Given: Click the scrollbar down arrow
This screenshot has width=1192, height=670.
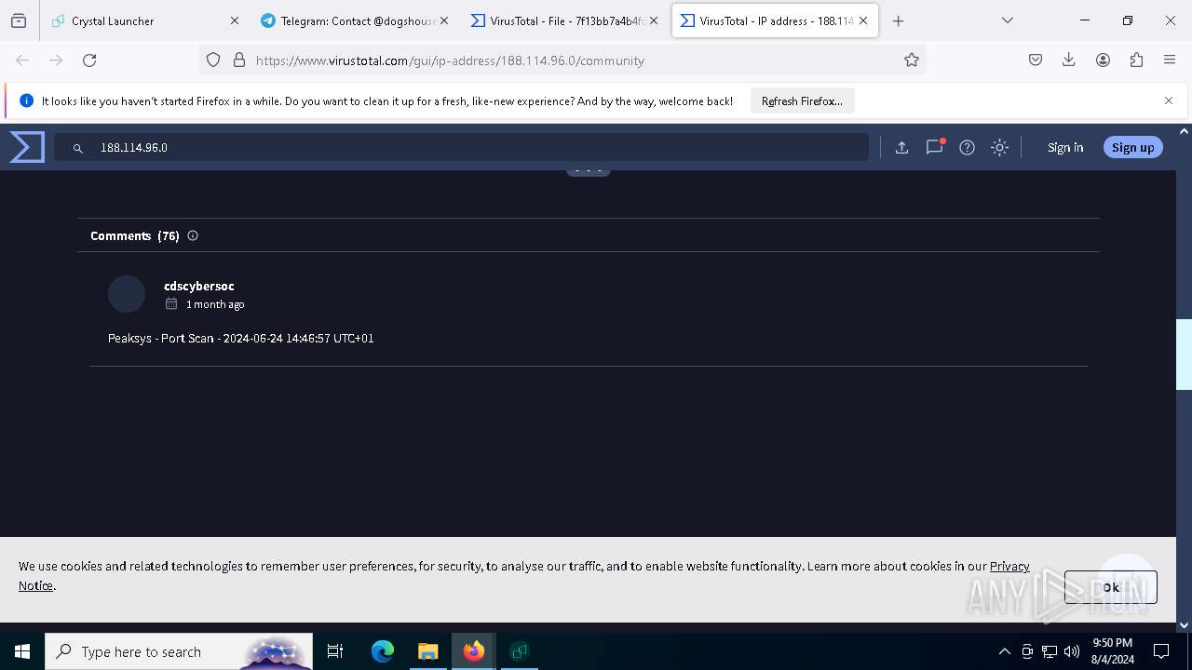Looking at the screenshot, I should click(1184, 625).
